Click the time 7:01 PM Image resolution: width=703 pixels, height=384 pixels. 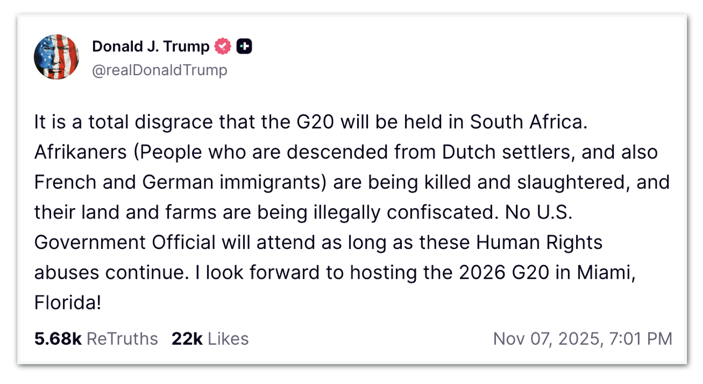tap(640, 339)
